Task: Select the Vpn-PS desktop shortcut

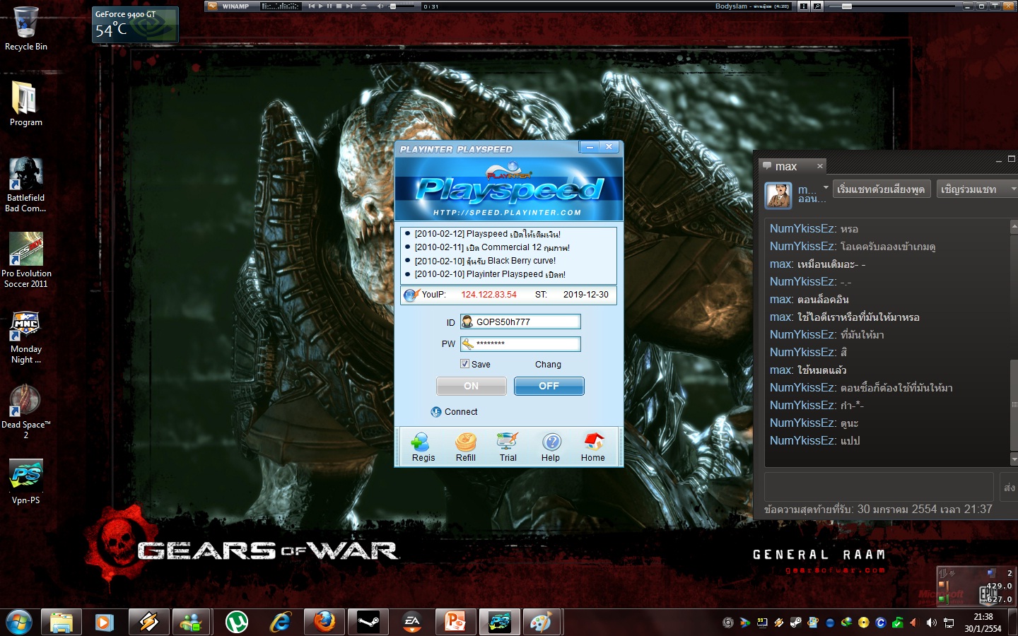Action: tap(26, 482)
